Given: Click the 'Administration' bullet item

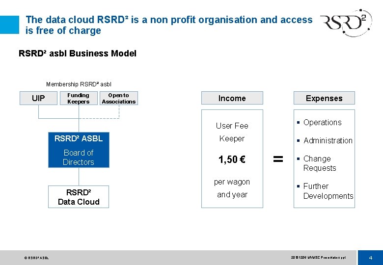Looking at the screenshot, I should pyautogui.click(x=325, y=140).
